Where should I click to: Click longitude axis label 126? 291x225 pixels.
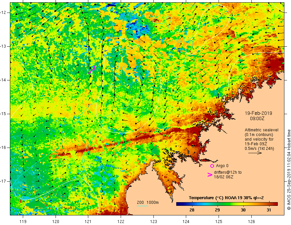(251, 221)
